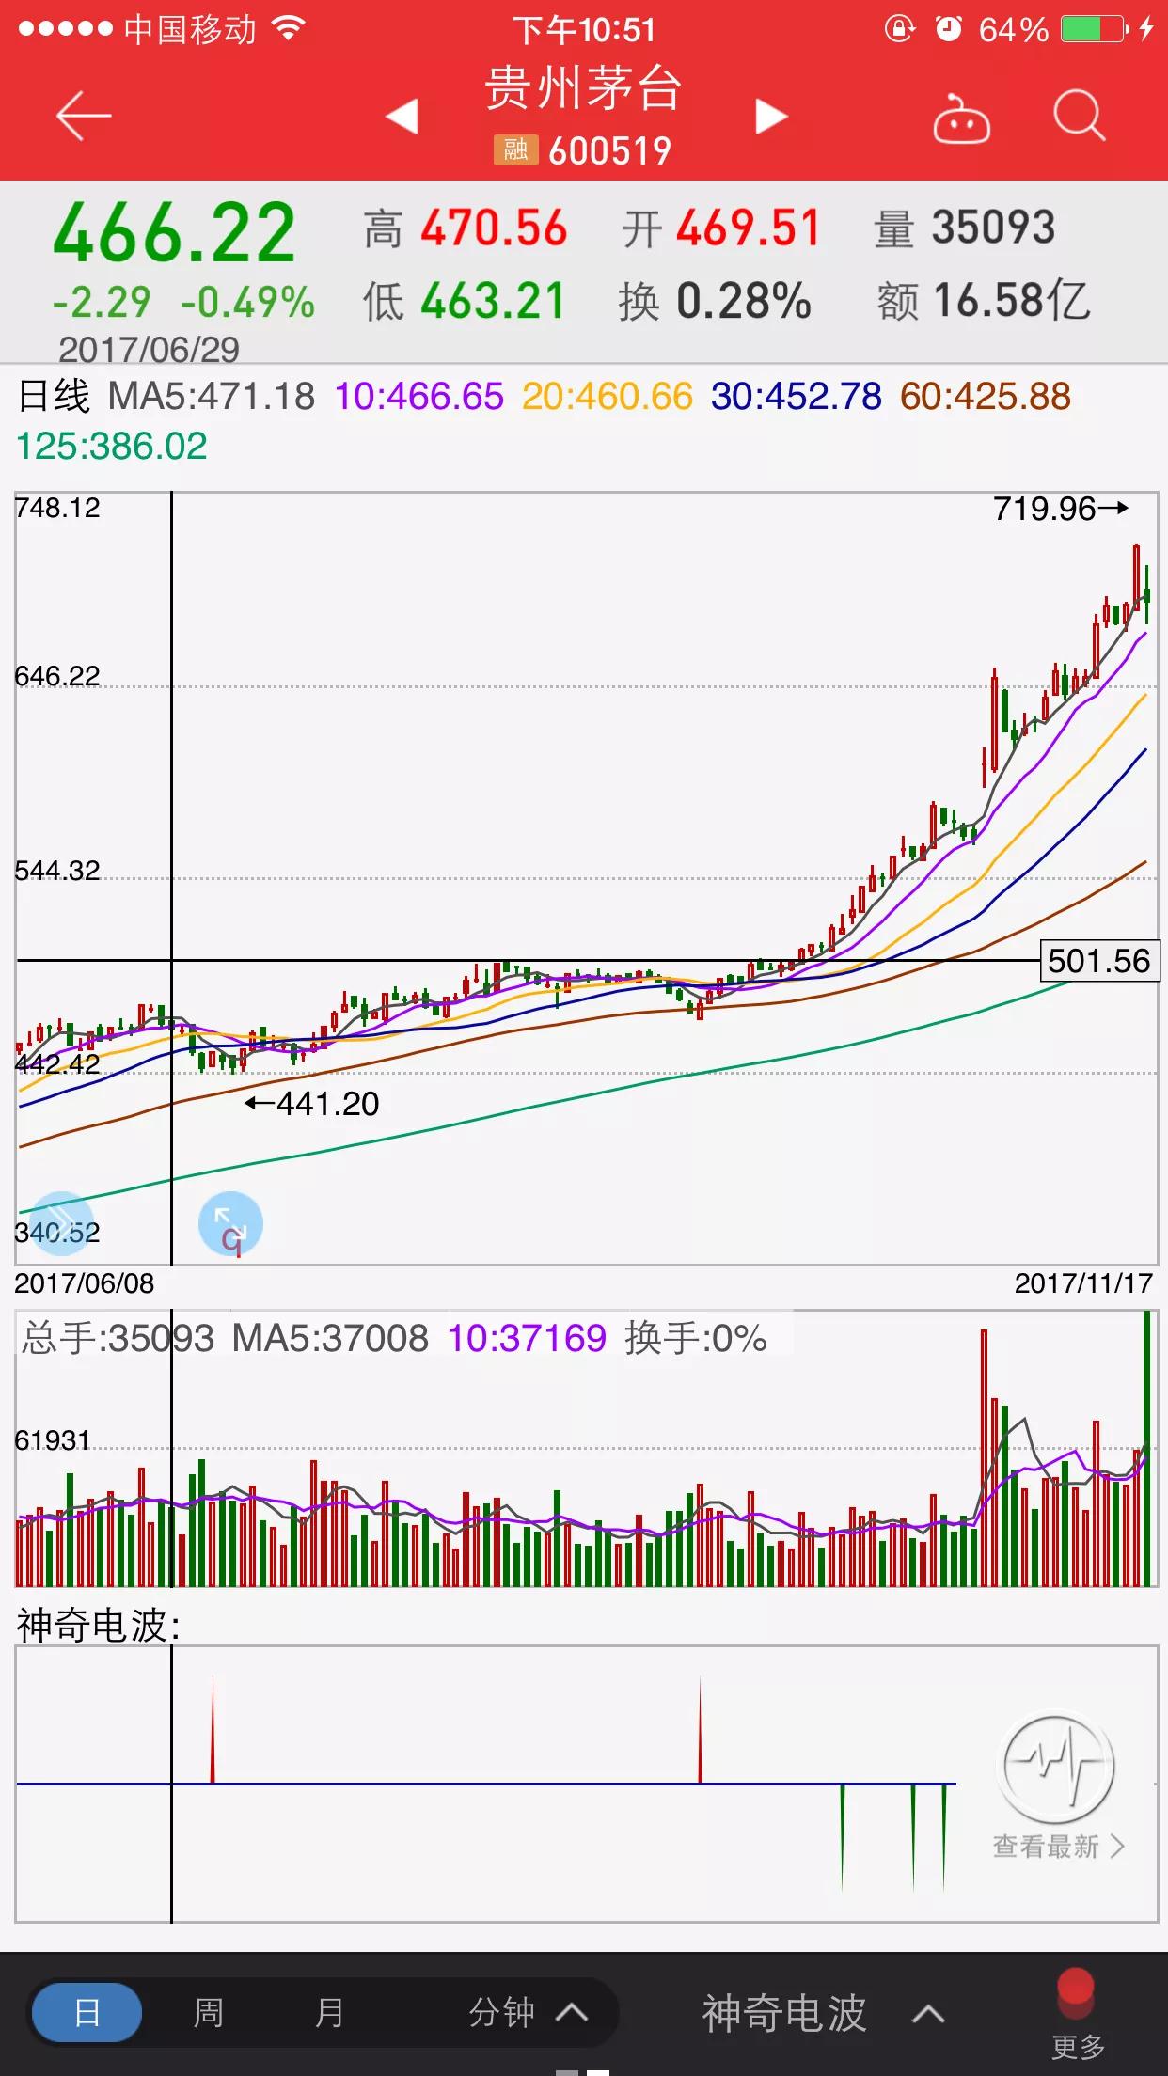Image resolution: width=1168 pixels, height=2076 pixels.
Task: Switch to 月 monthly chart
Action: [329, 2013]
